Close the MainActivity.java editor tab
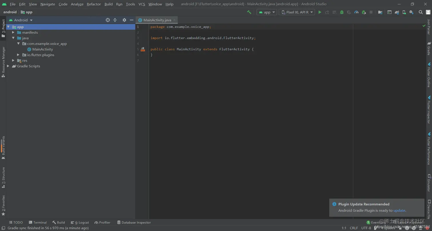The width and height of the screenshot is (432, 231). (x=174, y=20)
